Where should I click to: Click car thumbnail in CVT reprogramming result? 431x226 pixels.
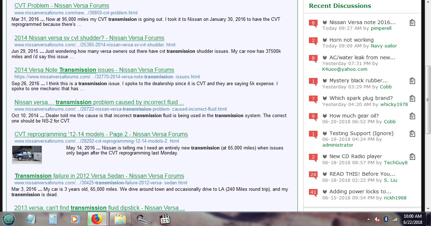(x=27, y=155)
